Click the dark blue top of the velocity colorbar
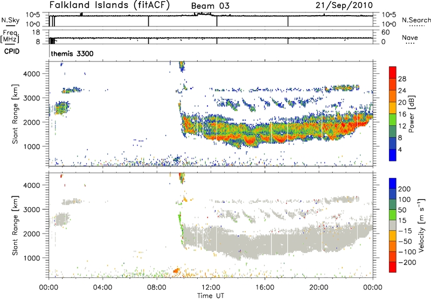 (393, 184)
